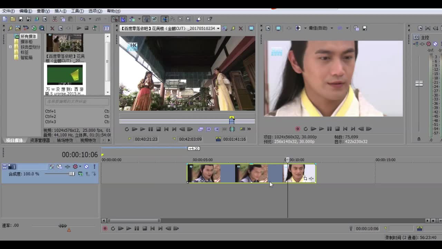Play timeline from start button

(x=121, y=229)
